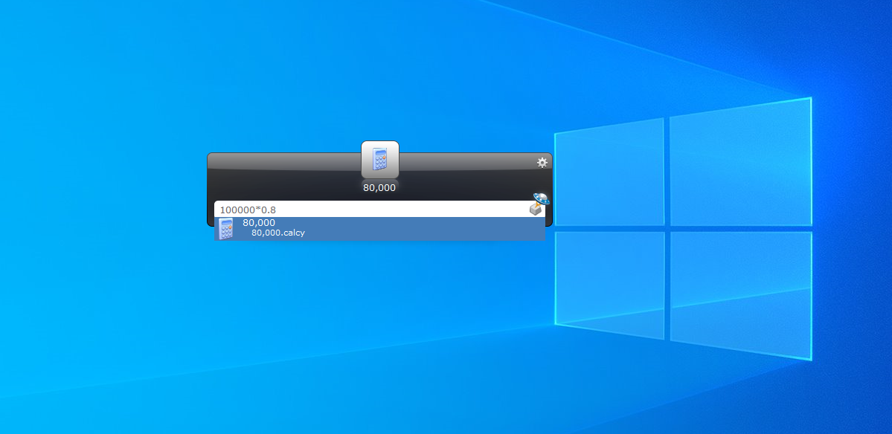This screenshot has height=434, width=892.
Task: Open Launchy options via gear icon
Action: 542,163
